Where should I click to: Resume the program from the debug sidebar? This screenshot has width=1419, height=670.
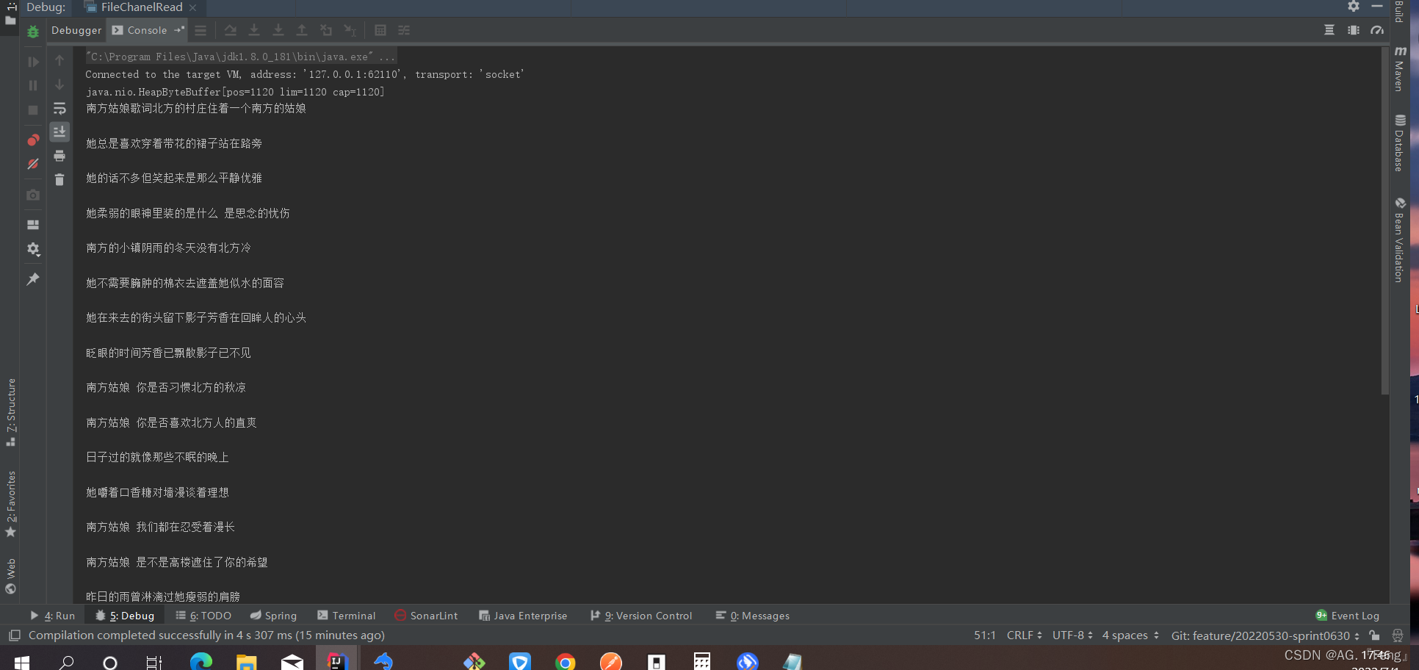(33, 62)
